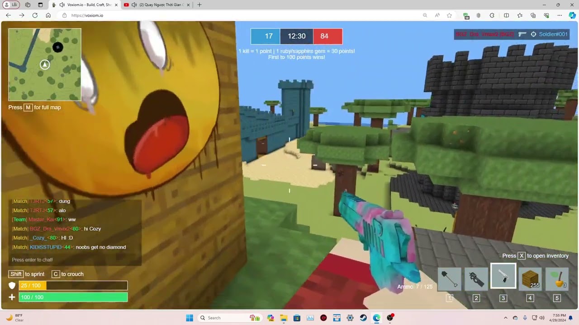Open a new browser tab

click(199, 5)
